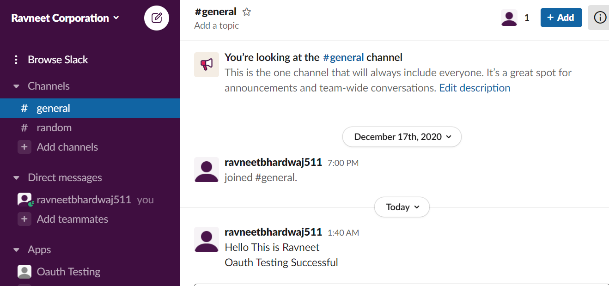The image size is (609, 286).
Task: Click the member count avatar icon
Action: point(509,18)
